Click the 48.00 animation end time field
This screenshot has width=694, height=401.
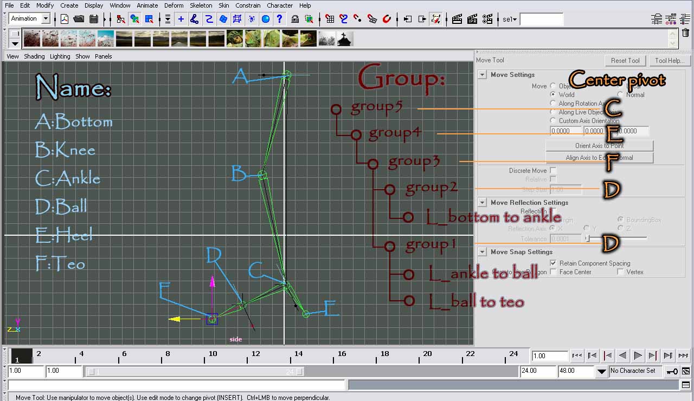pyautogui.click(x=576, y=371)
